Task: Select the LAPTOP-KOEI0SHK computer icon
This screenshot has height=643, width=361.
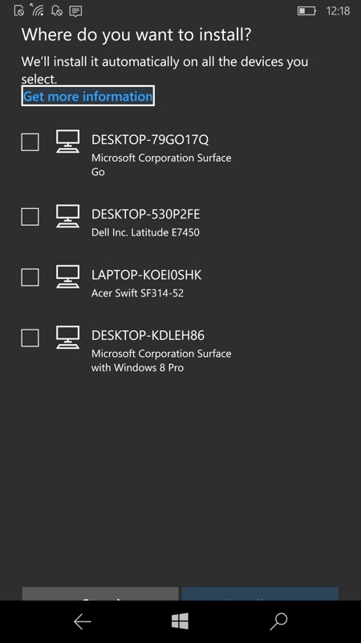Action: 67,276
